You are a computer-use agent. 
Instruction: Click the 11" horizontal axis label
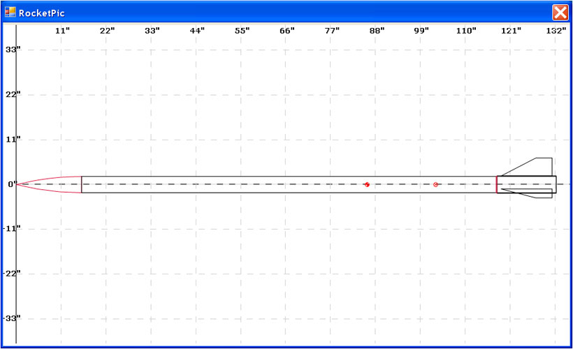62,31
